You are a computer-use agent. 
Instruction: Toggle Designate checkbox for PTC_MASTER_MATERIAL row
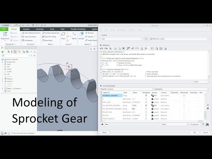[x=146, y=106]
